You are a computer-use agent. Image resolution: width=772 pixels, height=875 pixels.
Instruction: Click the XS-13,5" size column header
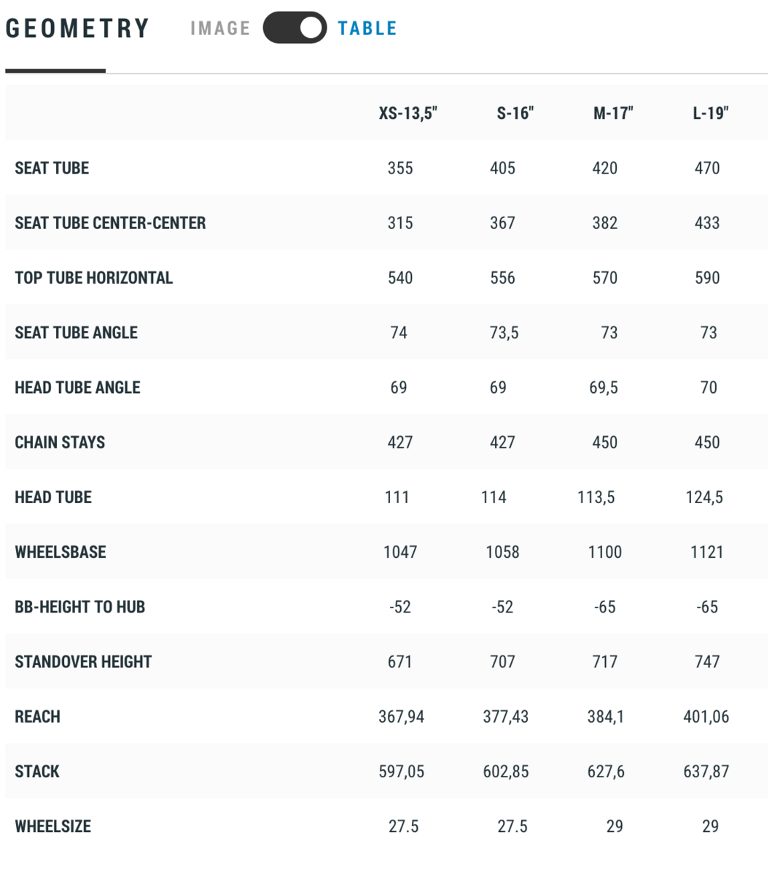(x=408, y=113)
